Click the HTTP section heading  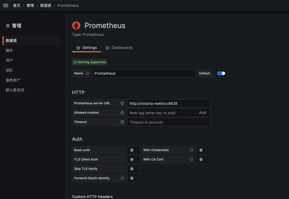click(78, 93)
